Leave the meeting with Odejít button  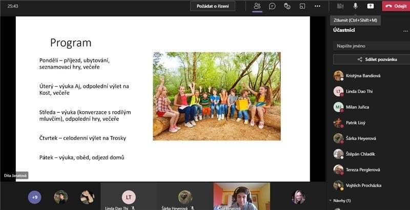click(x=396, y=6)
